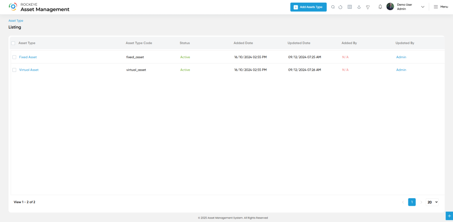This screenshot has width=453, height=222.
Task: Click the Asset Type breadcrumb link
Action: click(15, 21)
